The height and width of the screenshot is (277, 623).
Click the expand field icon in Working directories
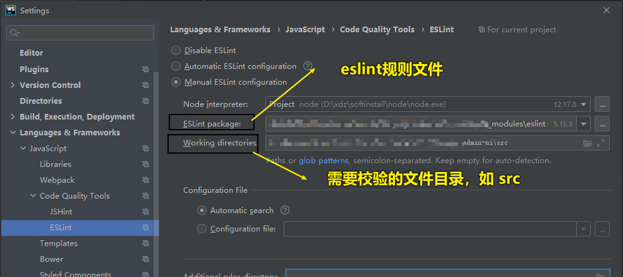pyautogui.click(x=601, y=143)
